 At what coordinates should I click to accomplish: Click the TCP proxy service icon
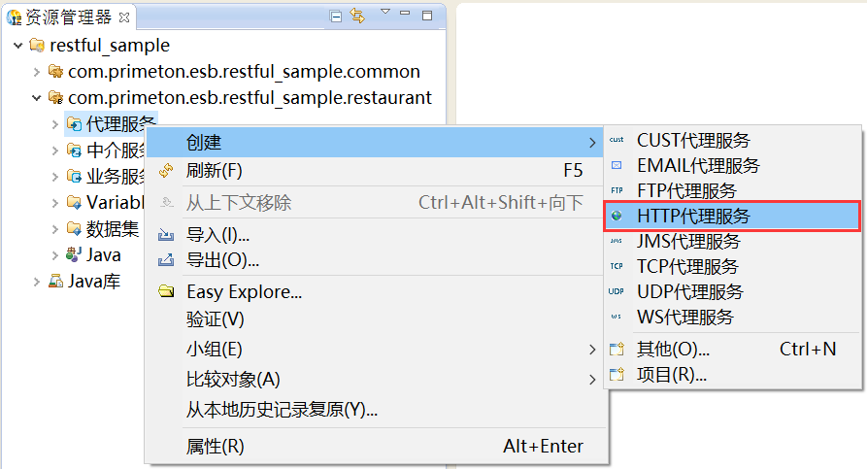coord(617,267)
